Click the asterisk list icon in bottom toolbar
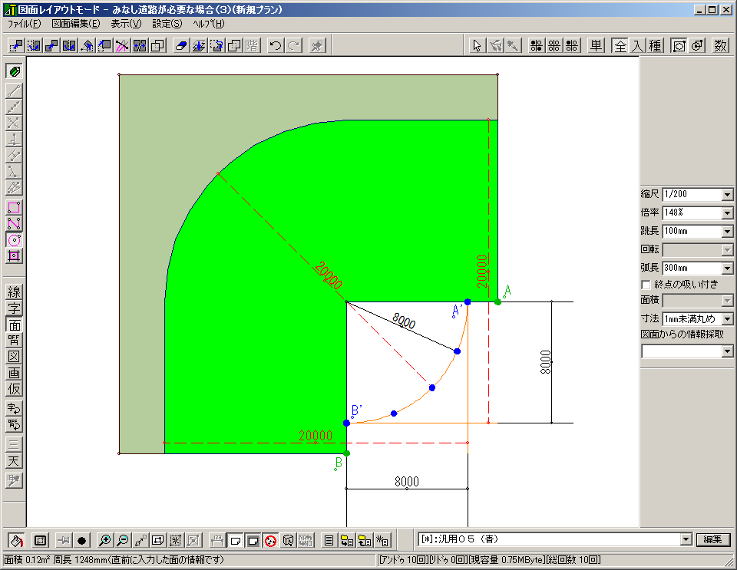The width and height of the screenshot is (737, 570). coord(382,541)
